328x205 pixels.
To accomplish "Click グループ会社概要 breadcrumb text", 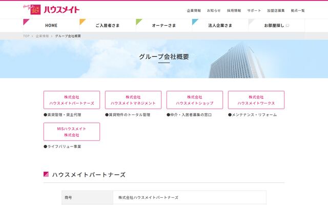I will coord(68,36).
